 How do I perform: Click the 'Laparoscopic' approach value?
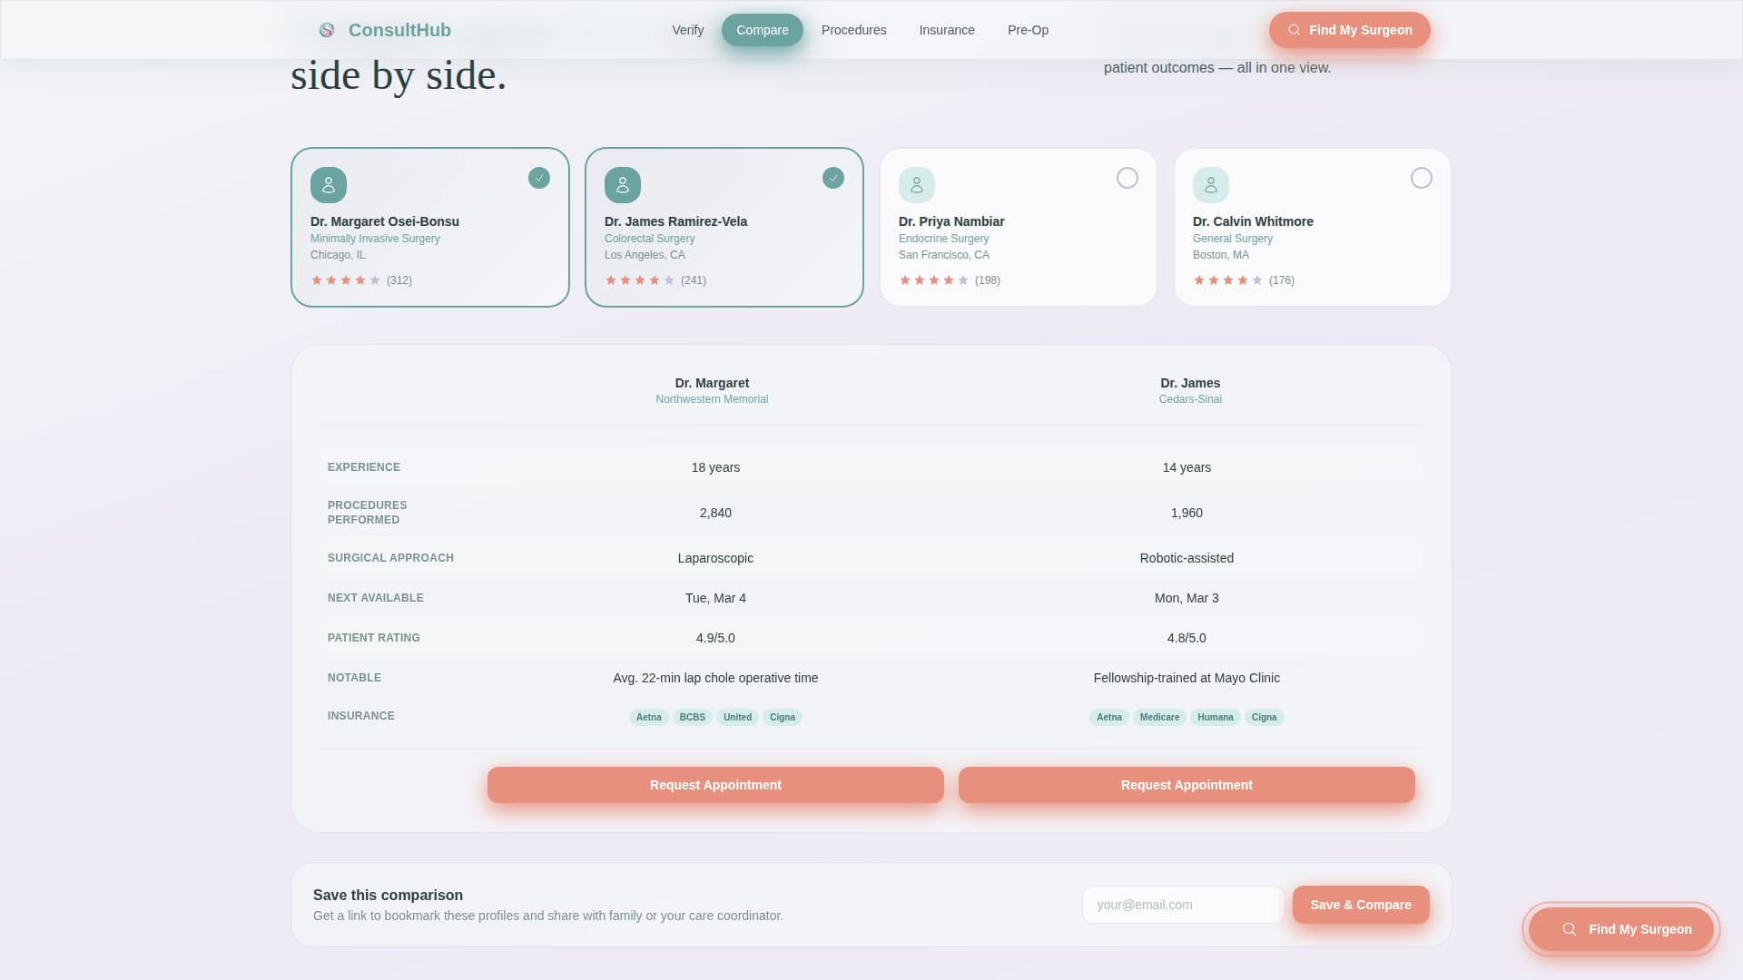715,558
